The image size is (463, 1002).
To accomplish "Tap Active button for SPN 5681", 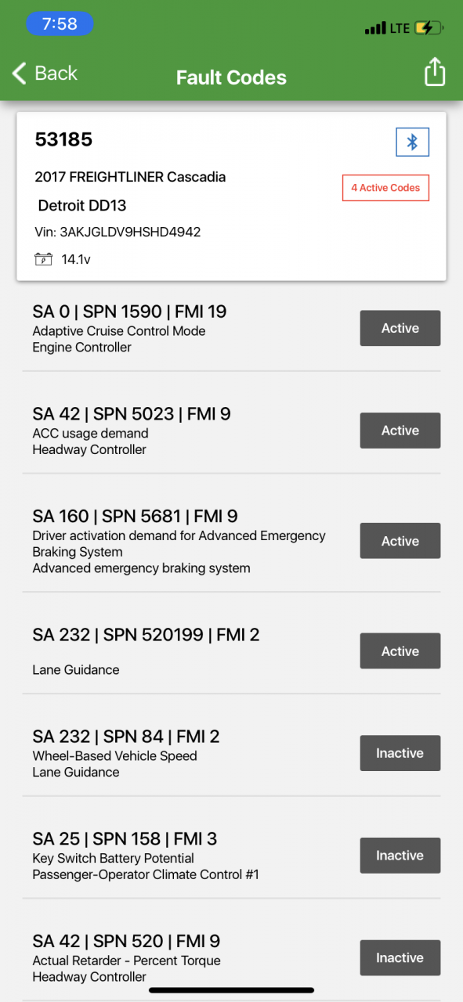I will tap(400, 541).
